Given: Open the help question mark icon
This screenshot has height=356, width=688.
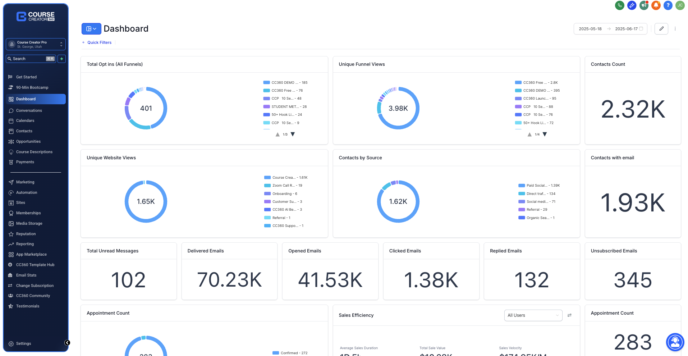Looking at the screenshot, I should pos(668,5).
